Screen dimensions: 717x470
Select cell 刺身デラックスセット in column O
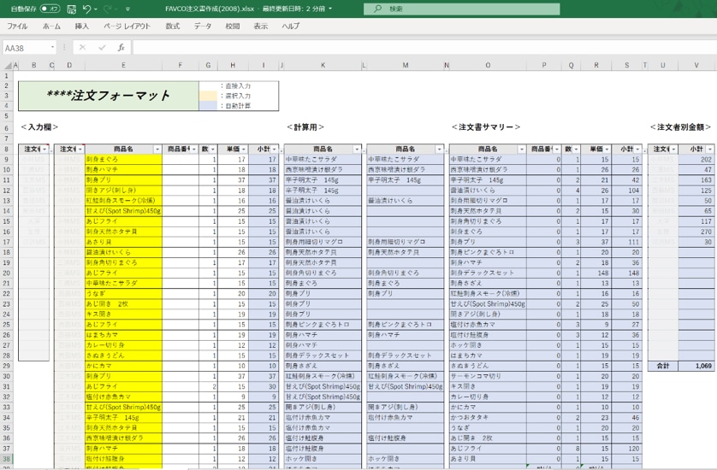488,273
